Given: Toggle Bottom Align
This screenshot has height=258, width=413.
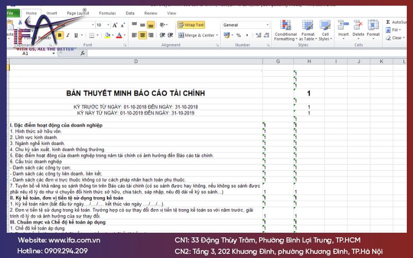Looking at the screenshot, I should coord(151,25).
